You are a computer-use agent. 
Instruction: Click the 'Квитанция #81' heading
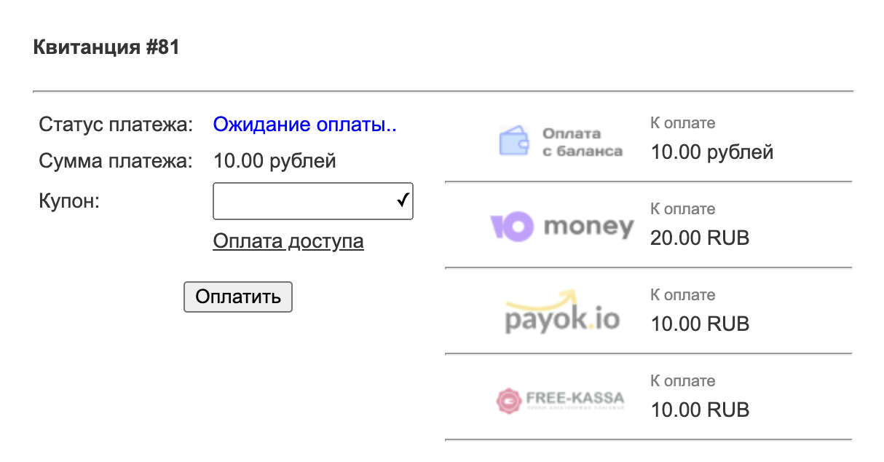[106, 48]
